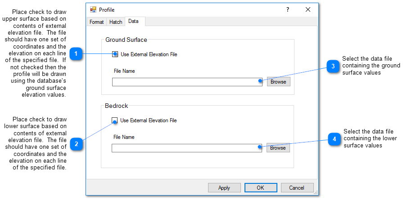Browse for a Ground Surface elevation file

point(278,82)
